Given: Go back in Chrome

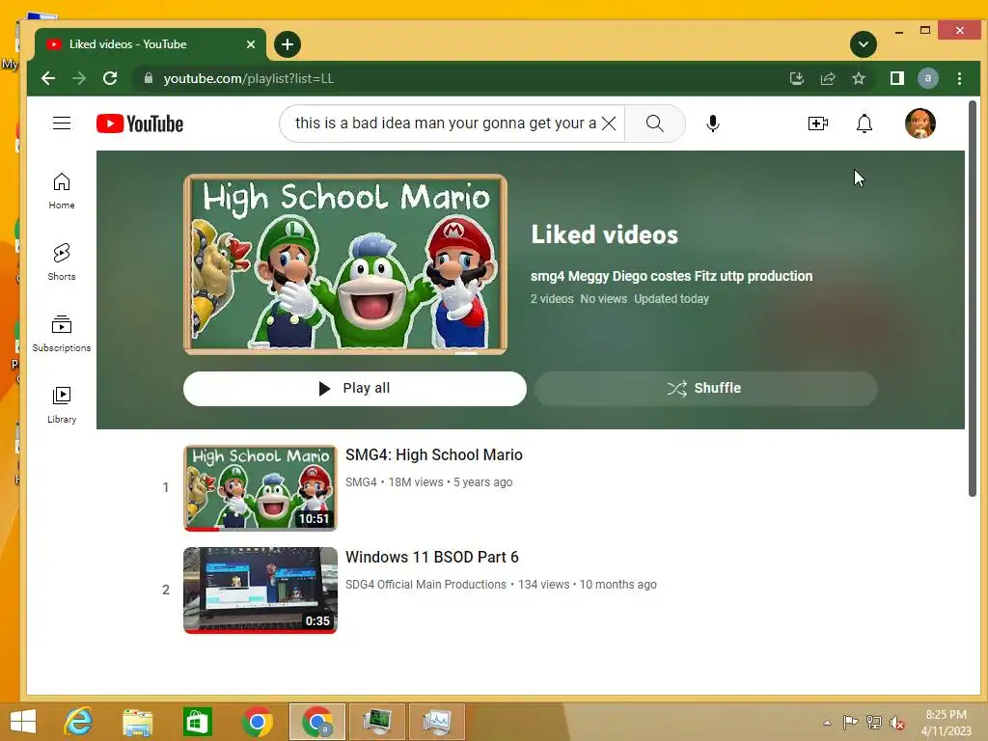Looking at the screenshot, I should tap(48, 78).
